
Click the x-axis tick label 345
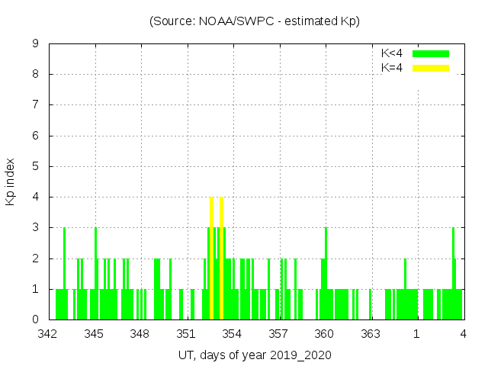pos(95,334)
